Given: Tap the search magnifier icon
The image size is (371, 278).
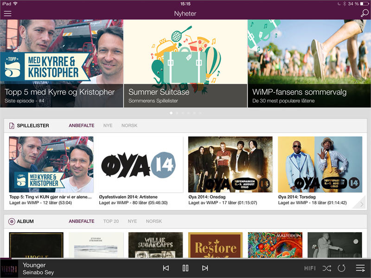Looking at the screenshot, I should pos(364,13).
